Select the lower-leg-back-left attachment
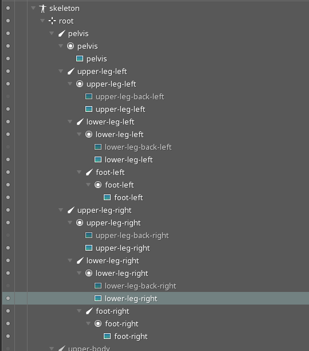The height and width of the screenshot is (351, 309). click(138, 147)
